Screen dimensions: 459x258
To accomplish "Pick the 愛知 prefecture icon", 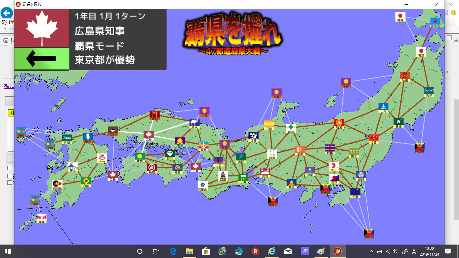I will [265, 173].
